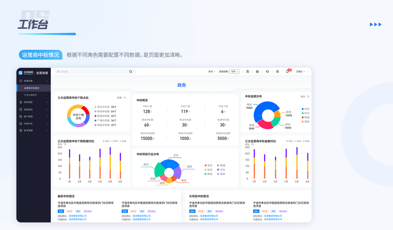Click the 广电中标数 34个 legend entry
Screen dimensions: 393x230
(105, 121)
